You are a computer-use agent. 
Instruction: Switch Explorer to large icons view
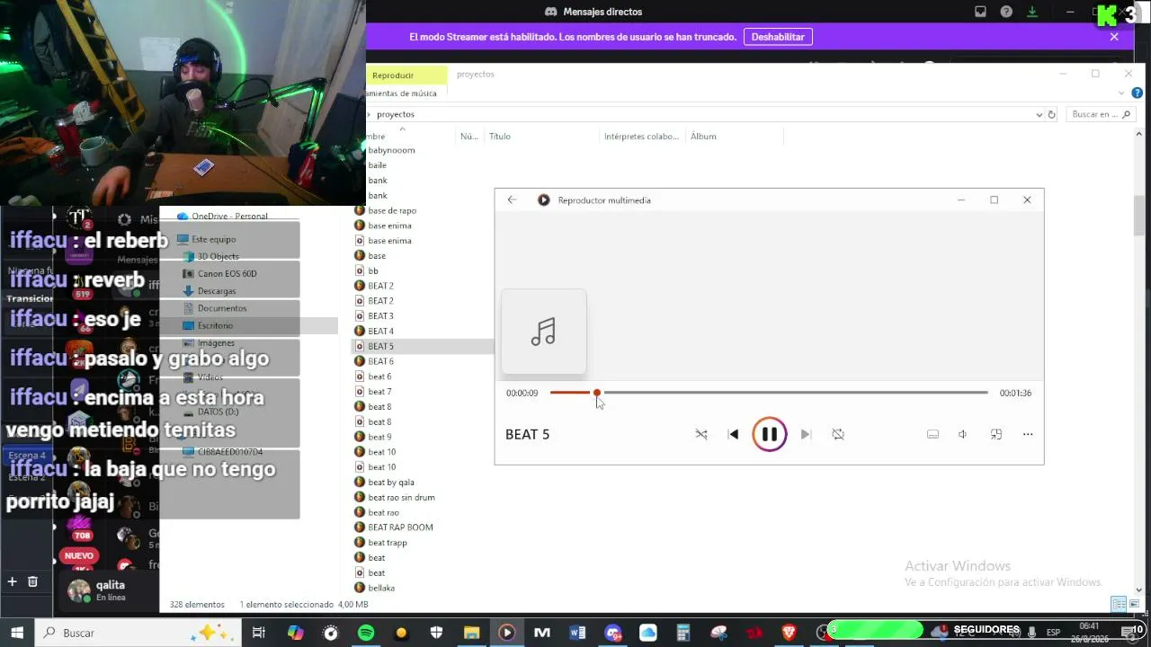pyautogui.click(x=1135, y=604)
